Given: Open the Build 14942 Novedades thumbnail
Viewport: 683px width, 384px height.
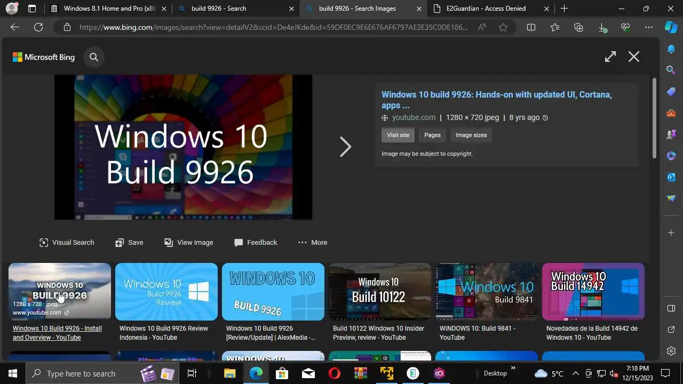Looking at the screenshot, I should click(593, 292).
